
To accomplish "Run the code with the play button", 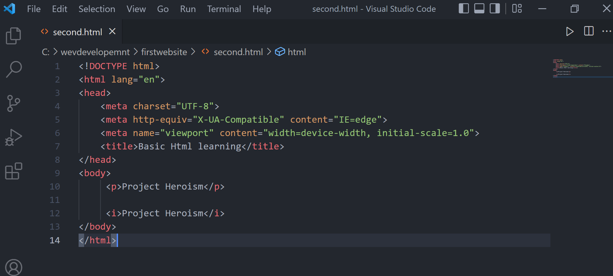I will tap(570, 32).
